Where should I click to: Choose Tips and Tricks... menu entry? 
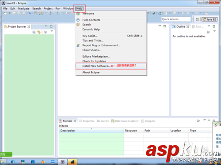111,40
